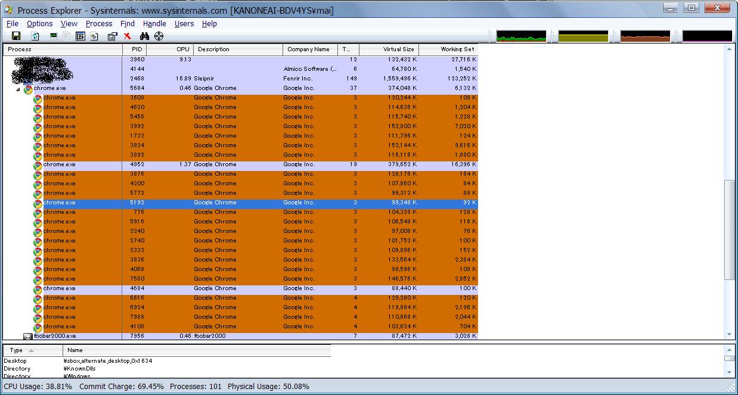Image resolution: width=738 pixels, height=395 pixels.
Task: Click the grayed Show Process Tree icon
Action: (x=67, y=36)
